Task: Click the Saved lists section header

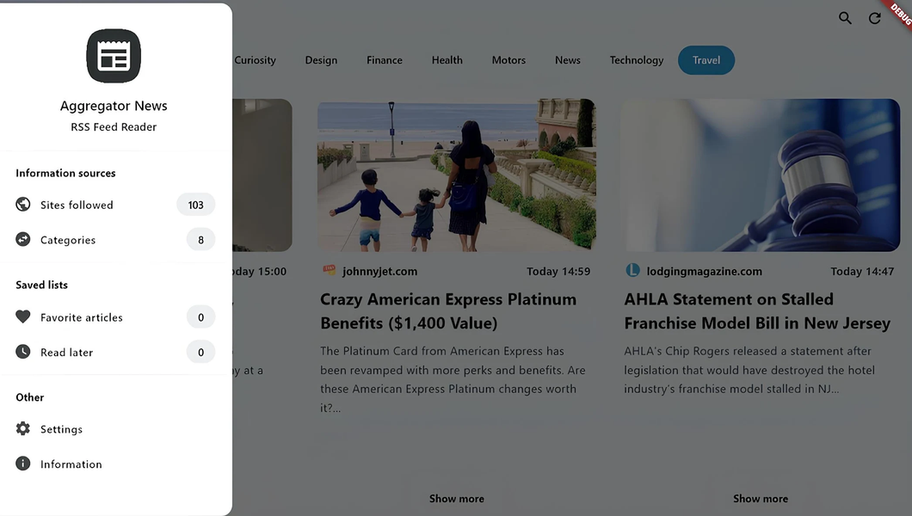Action: pyautogui.click(x=42, y=285)
